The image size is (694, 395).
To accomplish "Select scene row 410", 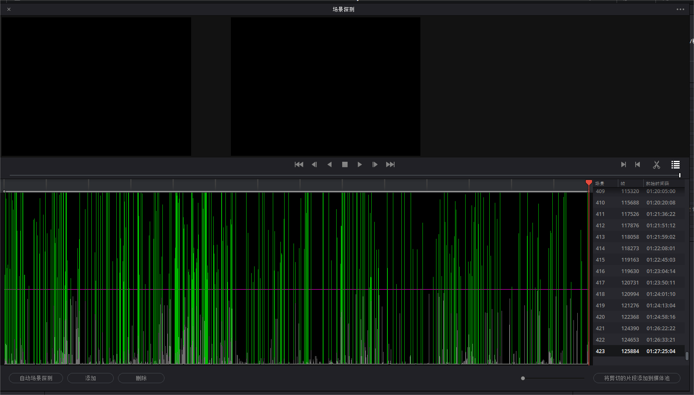I will [639, 203].
